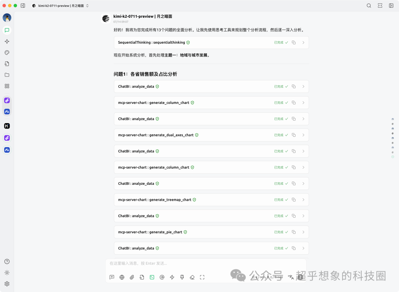This screenshot has height=292, width=399.
Task: Open the Knowledge base icon in left sidebar
Action: point(7,64)
